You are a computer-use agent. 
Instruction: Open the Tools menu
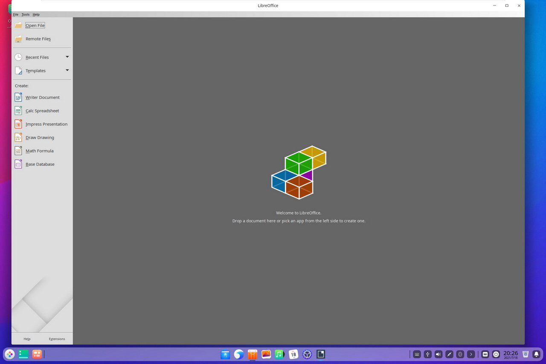coord(26,15)
